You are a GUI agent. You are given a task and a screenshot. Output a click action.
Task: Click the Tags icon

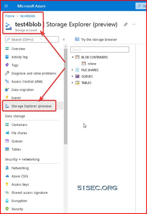coord(7,65)
